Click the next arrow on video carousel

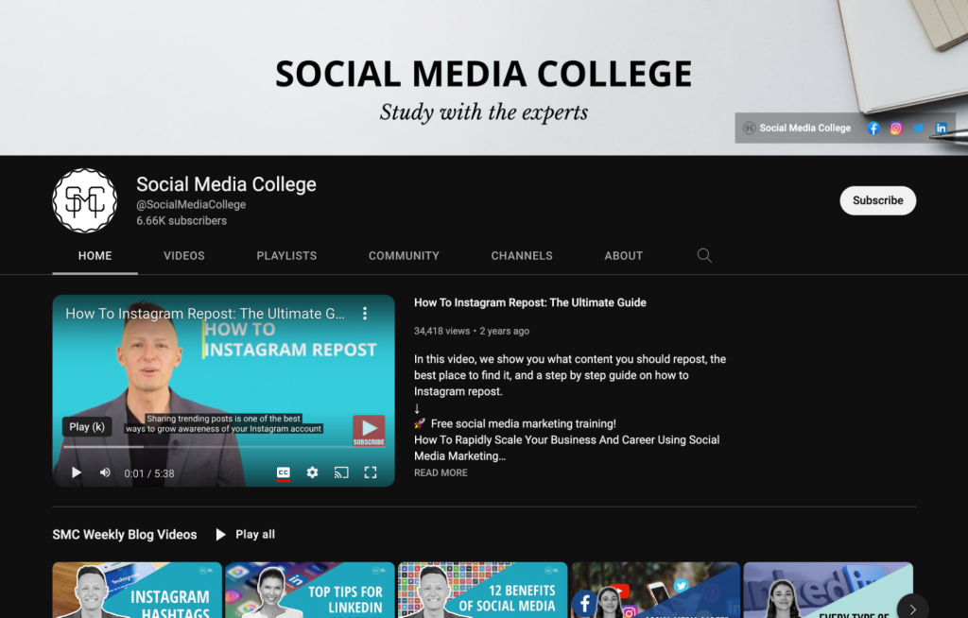coord(912,609)
